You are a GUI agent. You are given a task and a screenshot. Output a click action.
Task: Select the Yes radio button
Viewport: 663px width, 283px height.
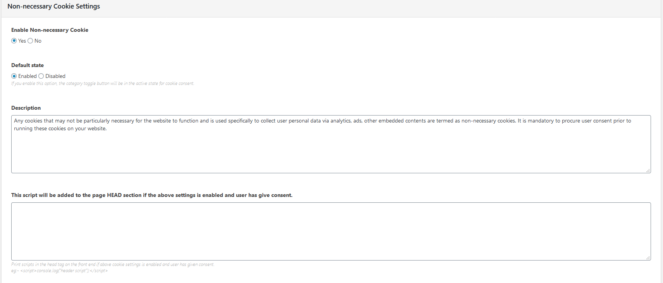(14, 41)
